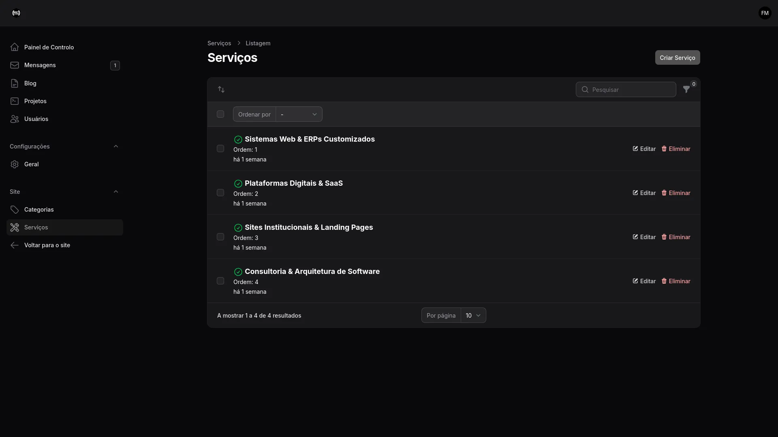Collapse the Site section
This screenshot has height=437, width=778.
116,191
